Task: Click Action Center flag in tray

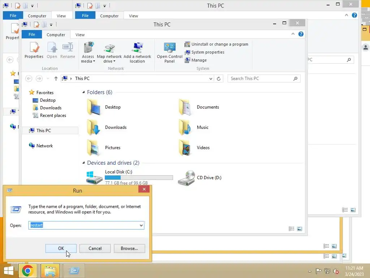Action: 318,271
